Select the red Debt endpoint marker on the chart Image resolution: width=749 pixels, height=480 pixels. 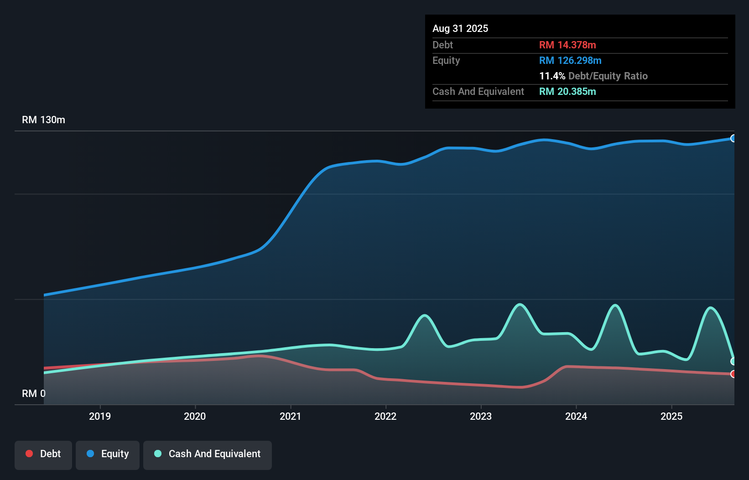pyautogui.click(x=733, y=375)
